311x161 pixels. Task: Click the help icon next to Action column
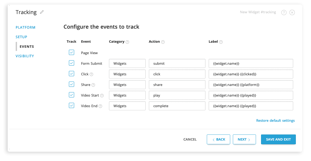pyautogui.click(x=163, y=42)
